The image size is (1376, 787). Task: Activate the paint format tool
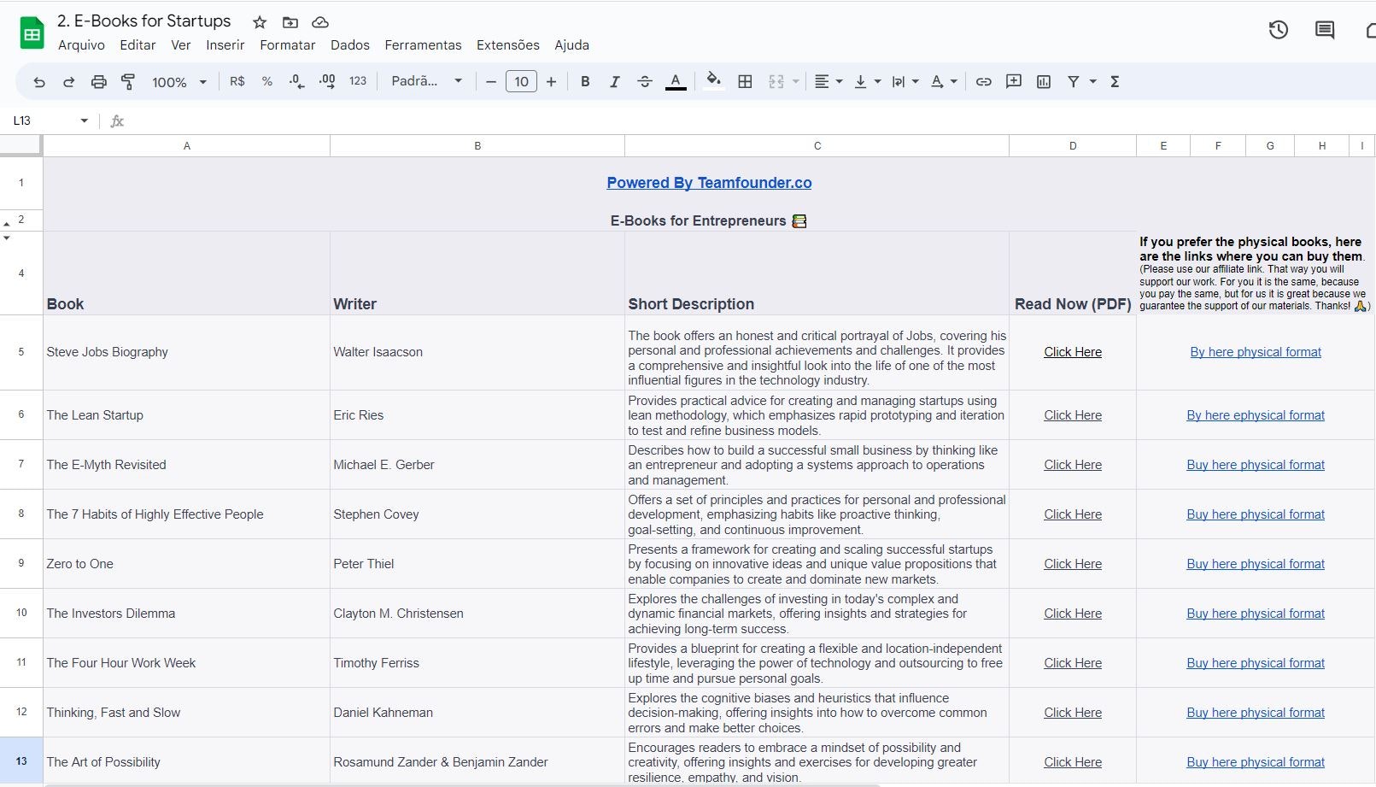click(x=128, y=82)
